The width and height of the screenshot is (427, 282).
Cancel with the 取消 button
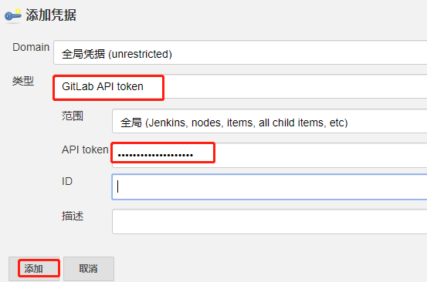[x=89, y=269]
